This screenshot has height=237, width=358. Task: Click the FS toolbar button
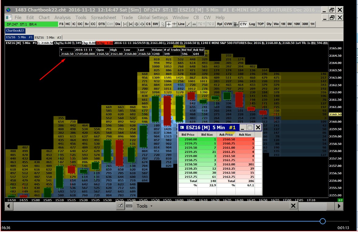point(61,24)
